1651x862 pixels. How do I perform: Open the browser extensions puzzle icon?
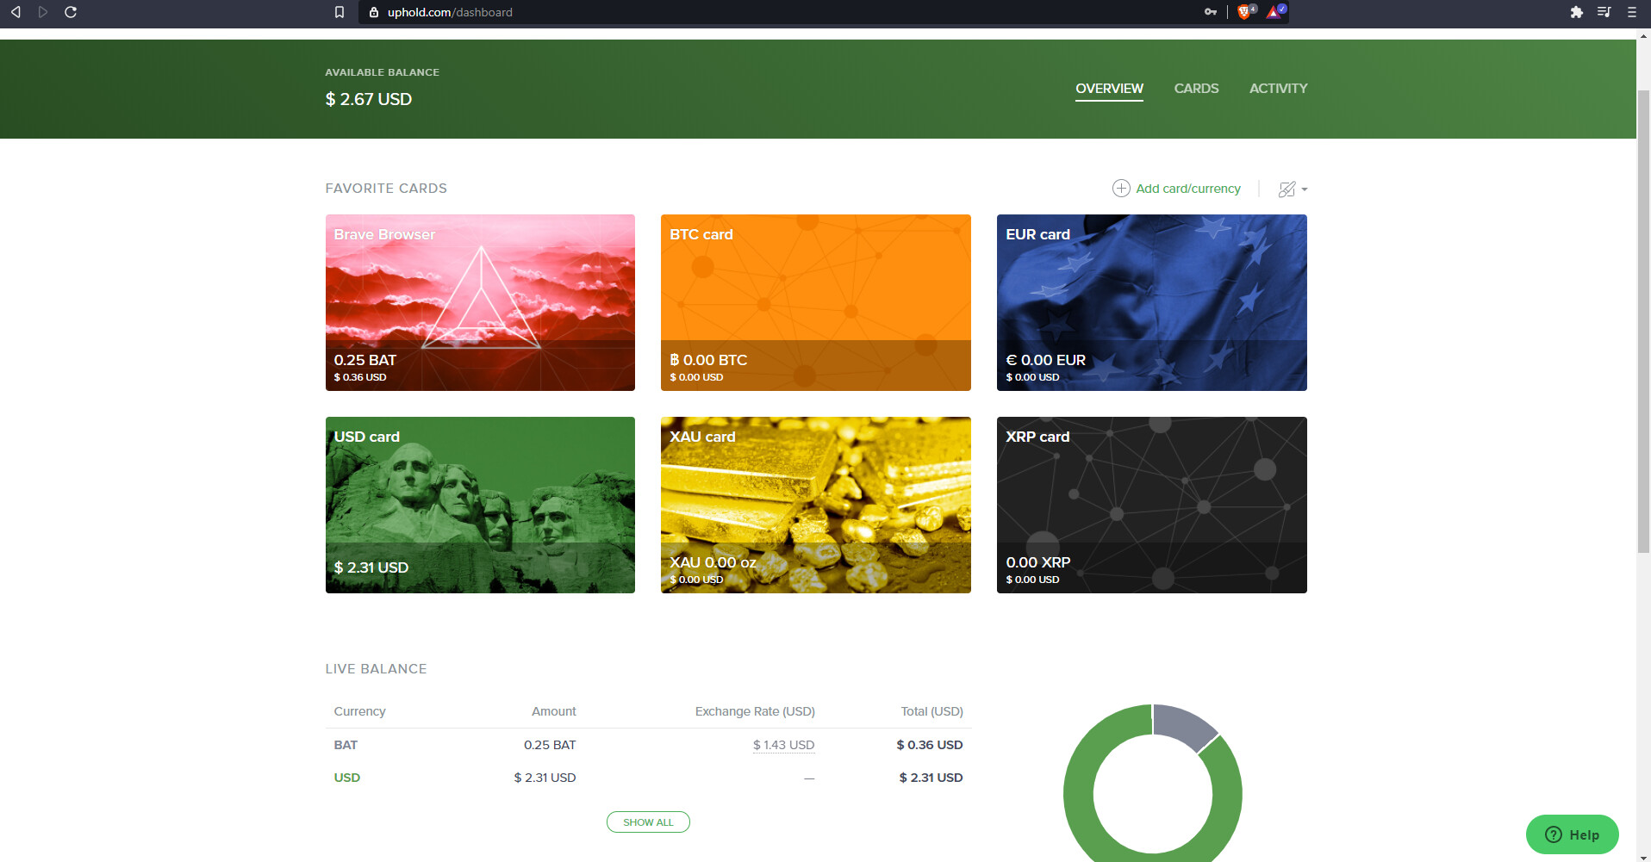(1577, 12)
